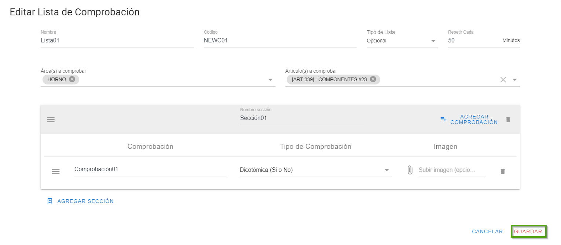Screen dimensions: 561x245
Task: Expand the Artículo(s) a comprobar dropdown arrow
Action: coord(515,80)
